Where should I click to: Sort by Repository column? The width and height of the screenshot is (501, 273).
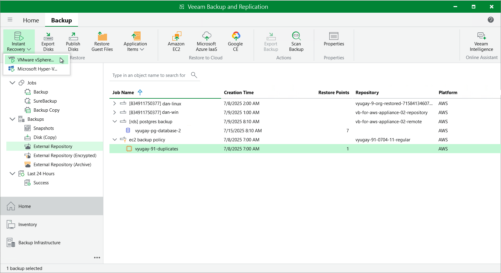coord(367,93)
